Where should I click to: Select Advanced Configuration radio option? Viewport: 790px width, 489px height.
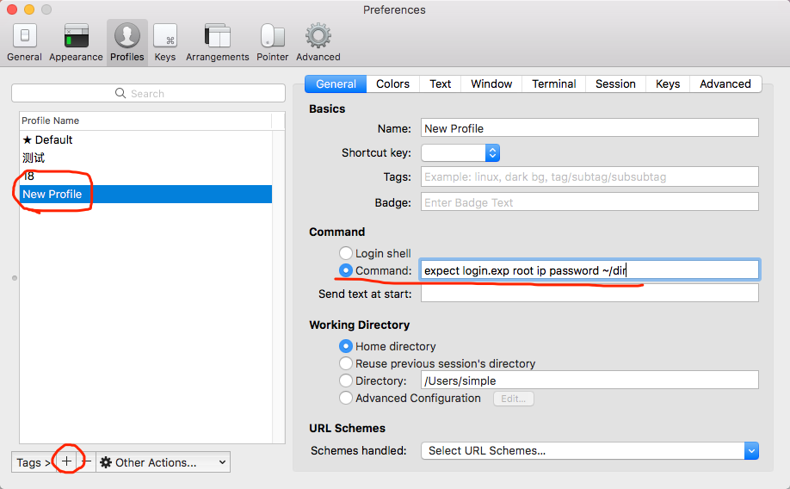[x=346, y=399]
